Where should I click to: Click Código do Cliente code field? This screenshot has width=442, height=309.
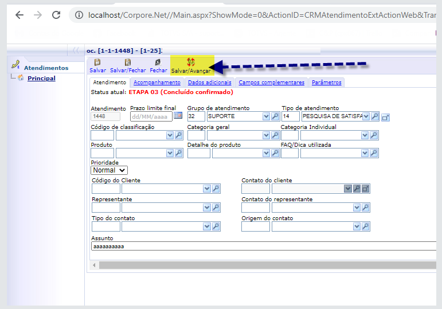[x=106, y=189]
